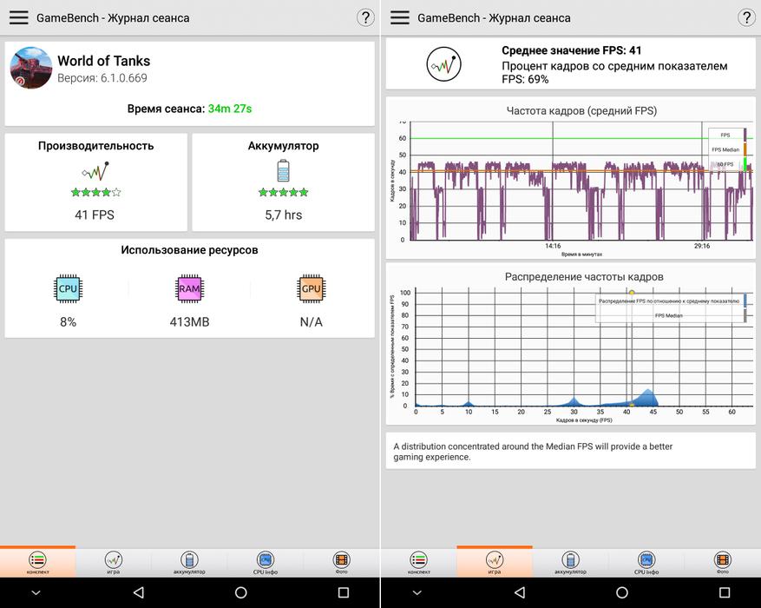Viewport: 761px width, 608px height.
Task: Toggle the FPS Median series in the frame rate chart legend
Action: pos(727,149)
